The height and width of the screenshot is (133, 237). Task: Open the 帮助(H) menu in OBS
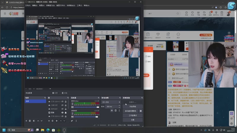(87, 5)
